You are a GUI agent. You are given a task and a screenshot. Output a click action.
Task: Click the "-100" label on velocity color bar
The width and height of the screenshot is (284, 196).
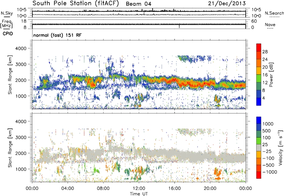tap(268, 158)
